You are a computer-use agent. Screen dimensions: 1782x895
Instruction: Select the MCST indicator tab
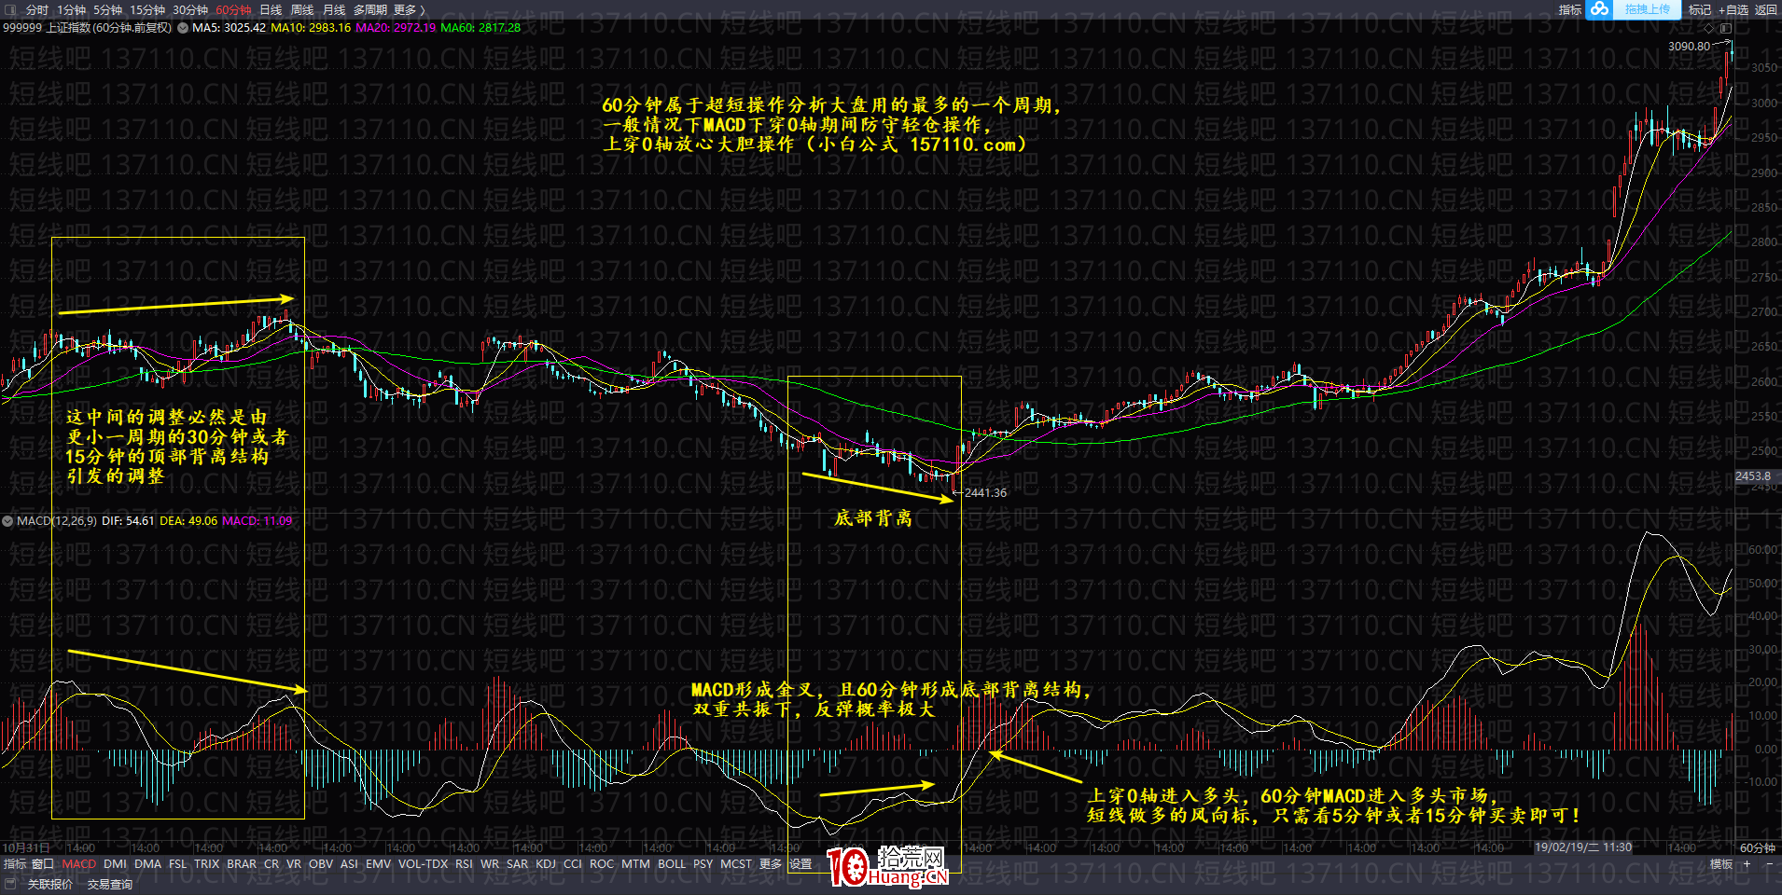pos(736,864)
